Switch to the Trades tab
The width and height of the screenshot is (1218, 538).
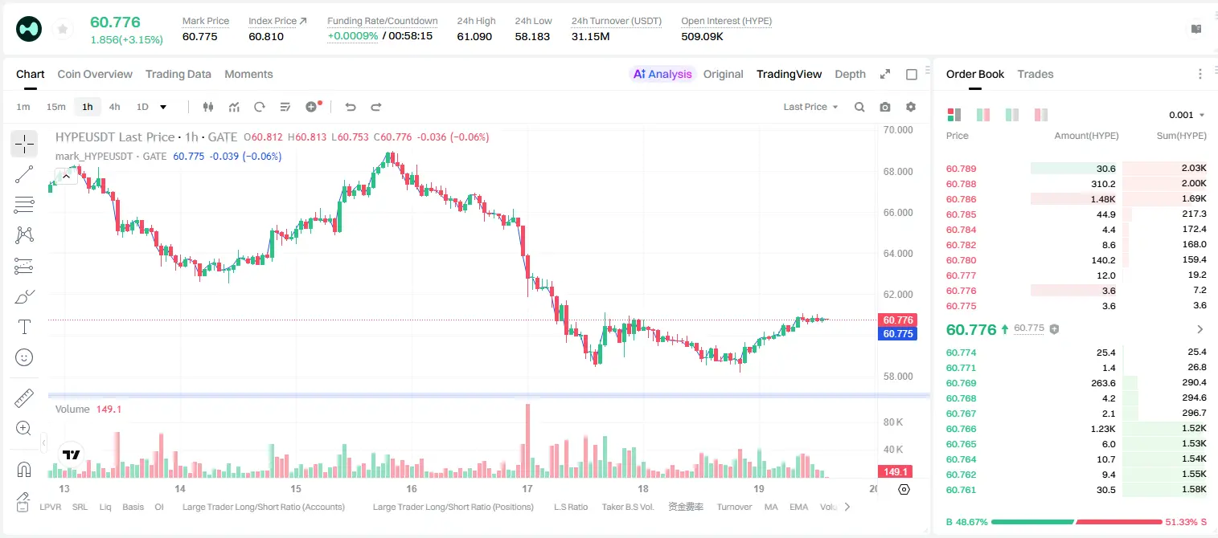1036,74
